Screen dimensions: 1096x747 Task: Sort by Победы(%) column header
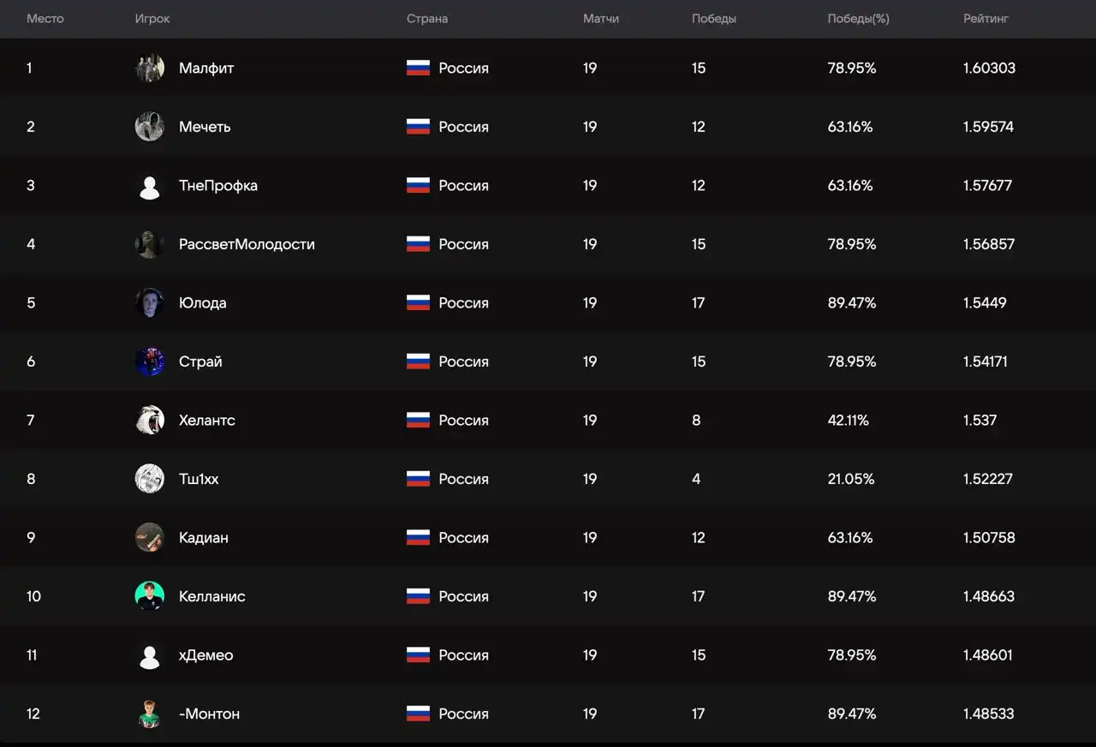858,19
